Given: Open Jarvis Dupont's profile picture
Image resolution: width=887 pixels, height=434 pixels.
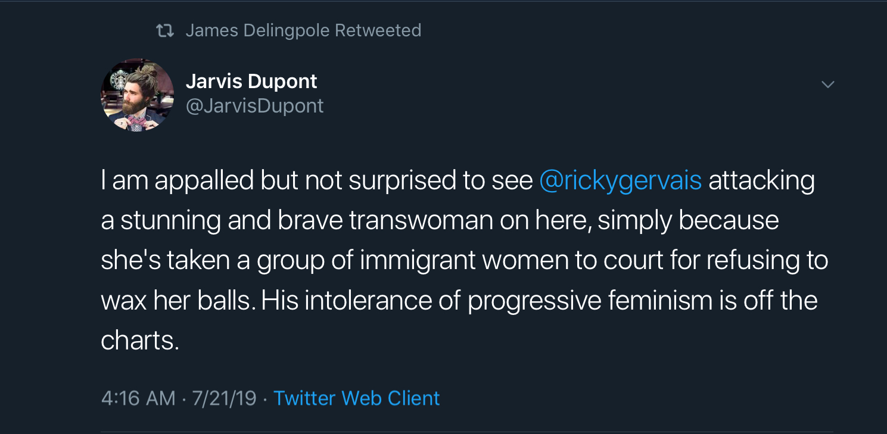Looking at the screenshot, I should [138, 95].
